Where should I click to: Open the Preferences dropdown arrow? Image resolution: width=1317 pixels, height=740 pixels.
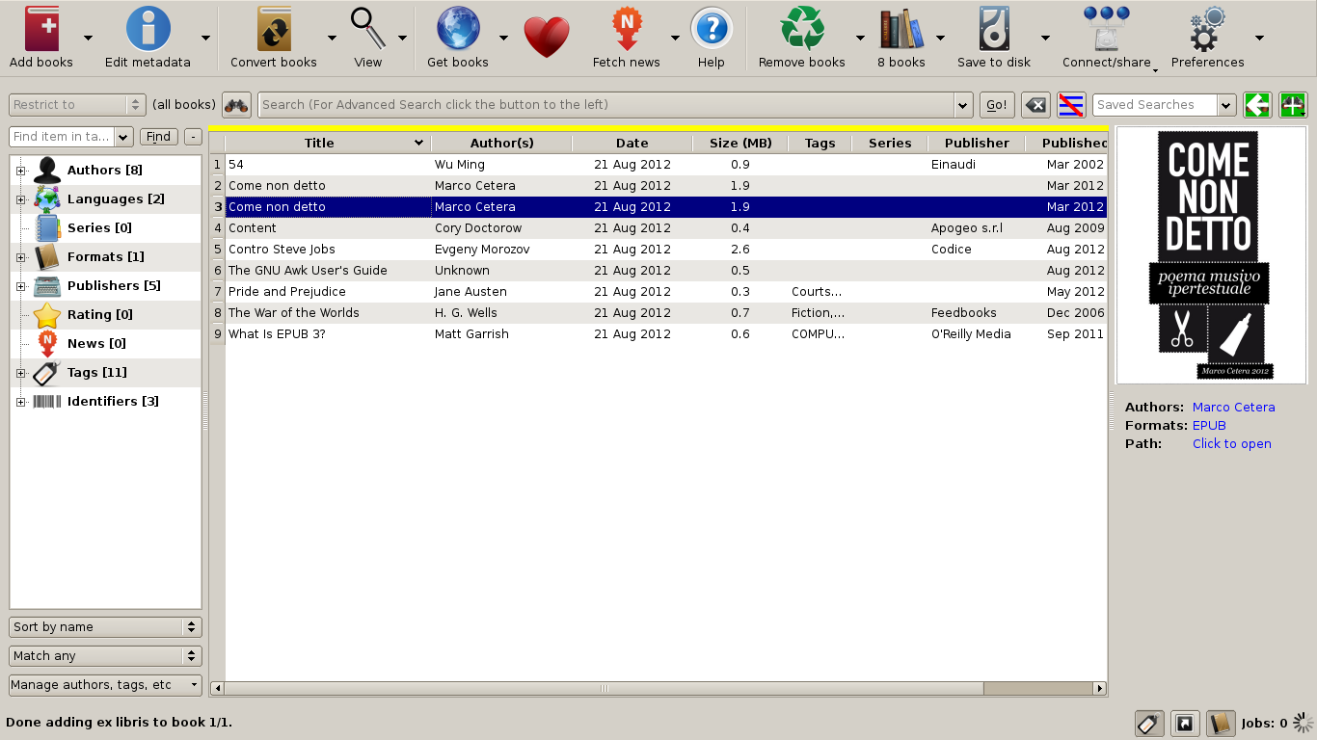pos(1259,38)
